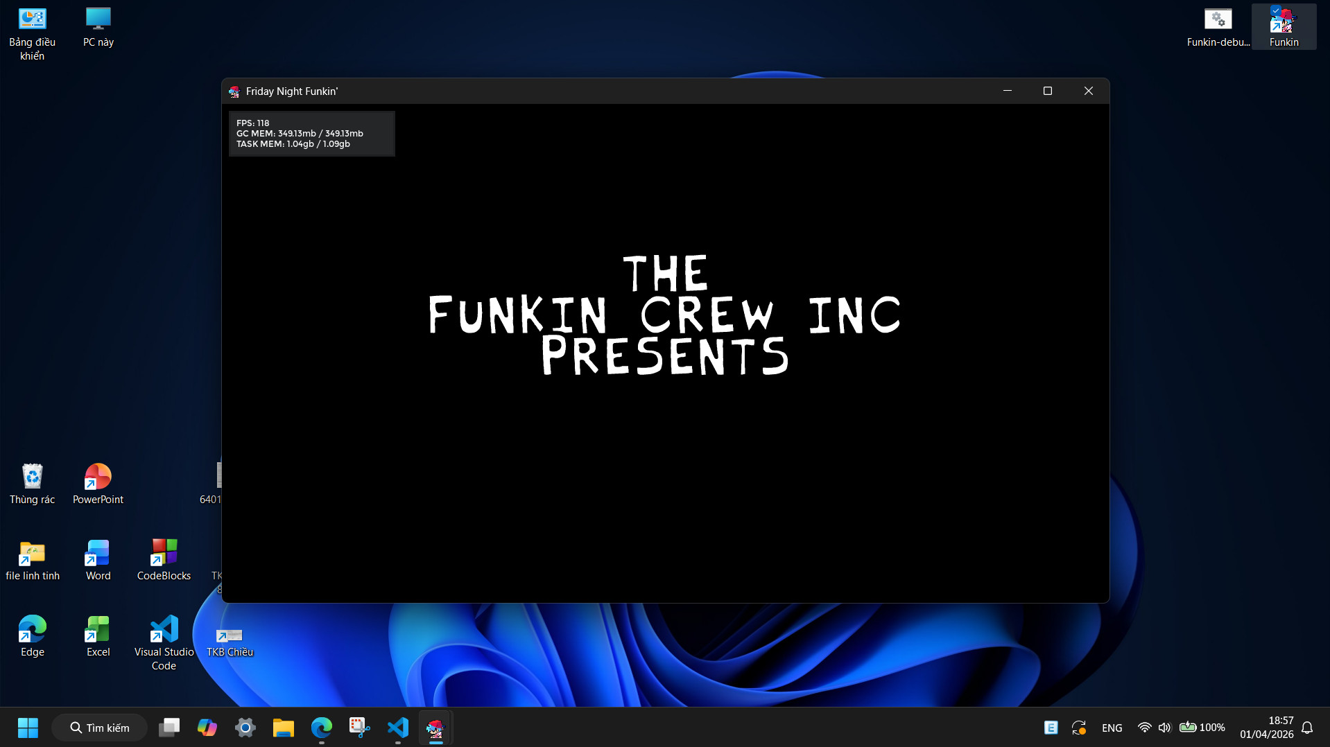The image size is (1330, 747).
Task: Launch Copilot from the taskbar
Action: [207, 728]
